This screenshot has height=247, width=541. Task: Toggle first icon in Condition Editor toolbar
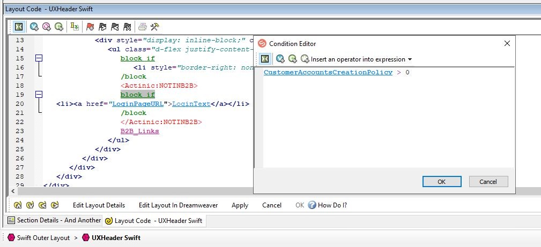point(265,59)
